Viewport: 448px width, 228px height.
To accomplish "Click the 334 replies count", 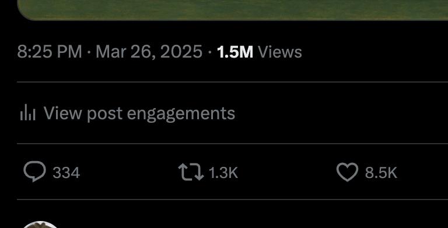I will pos(66,173).
